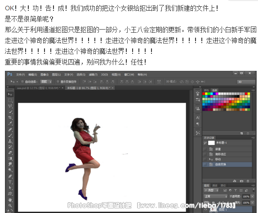The width and height of the screenshot is (258, 213).
Task: Switch to the 通道 (Channels) panel tab
Action: tap(214, 186)
